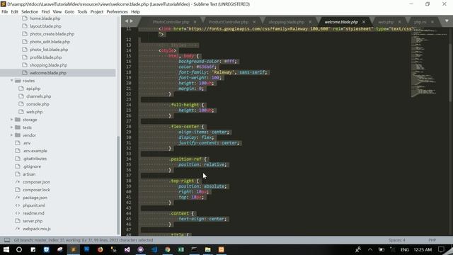
Task: Close the welcome.blade.php tab
Action: (364, 22)
